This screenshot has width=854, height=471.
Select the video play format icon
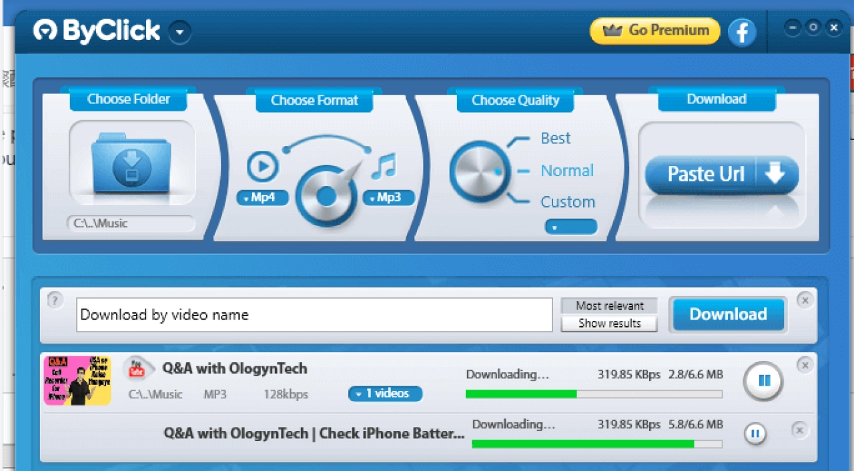click(x=262, y=167)
